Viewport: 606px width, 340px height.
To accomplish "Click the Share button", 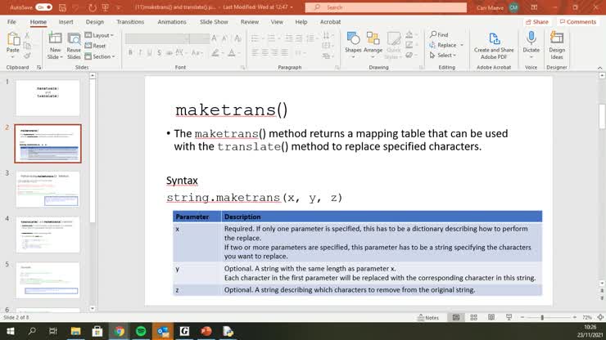I will click(537, 22).
